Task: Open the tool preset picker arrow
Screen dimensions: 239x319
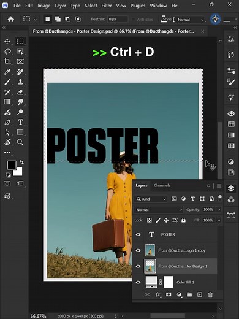Action: (35, 20)
